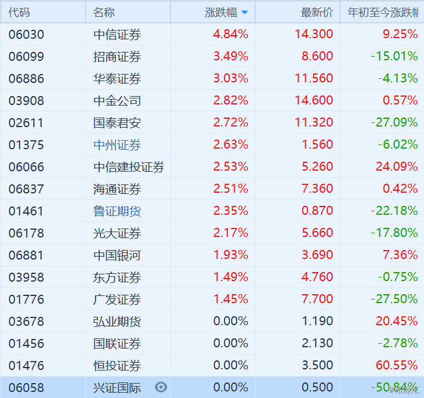Click the 3.03% change value
Viewport: 424px width, 398px height.
point(231,78)
